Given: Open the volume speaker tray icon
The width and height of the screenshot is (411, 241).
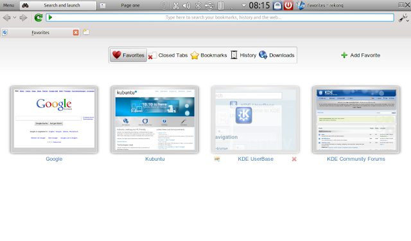Looking at the screenshot, I should click(x=186, y=6).
